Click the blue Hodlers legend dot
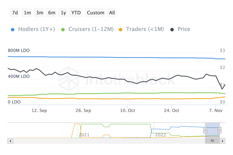233x155 pixels. click(x=13, y=30)
